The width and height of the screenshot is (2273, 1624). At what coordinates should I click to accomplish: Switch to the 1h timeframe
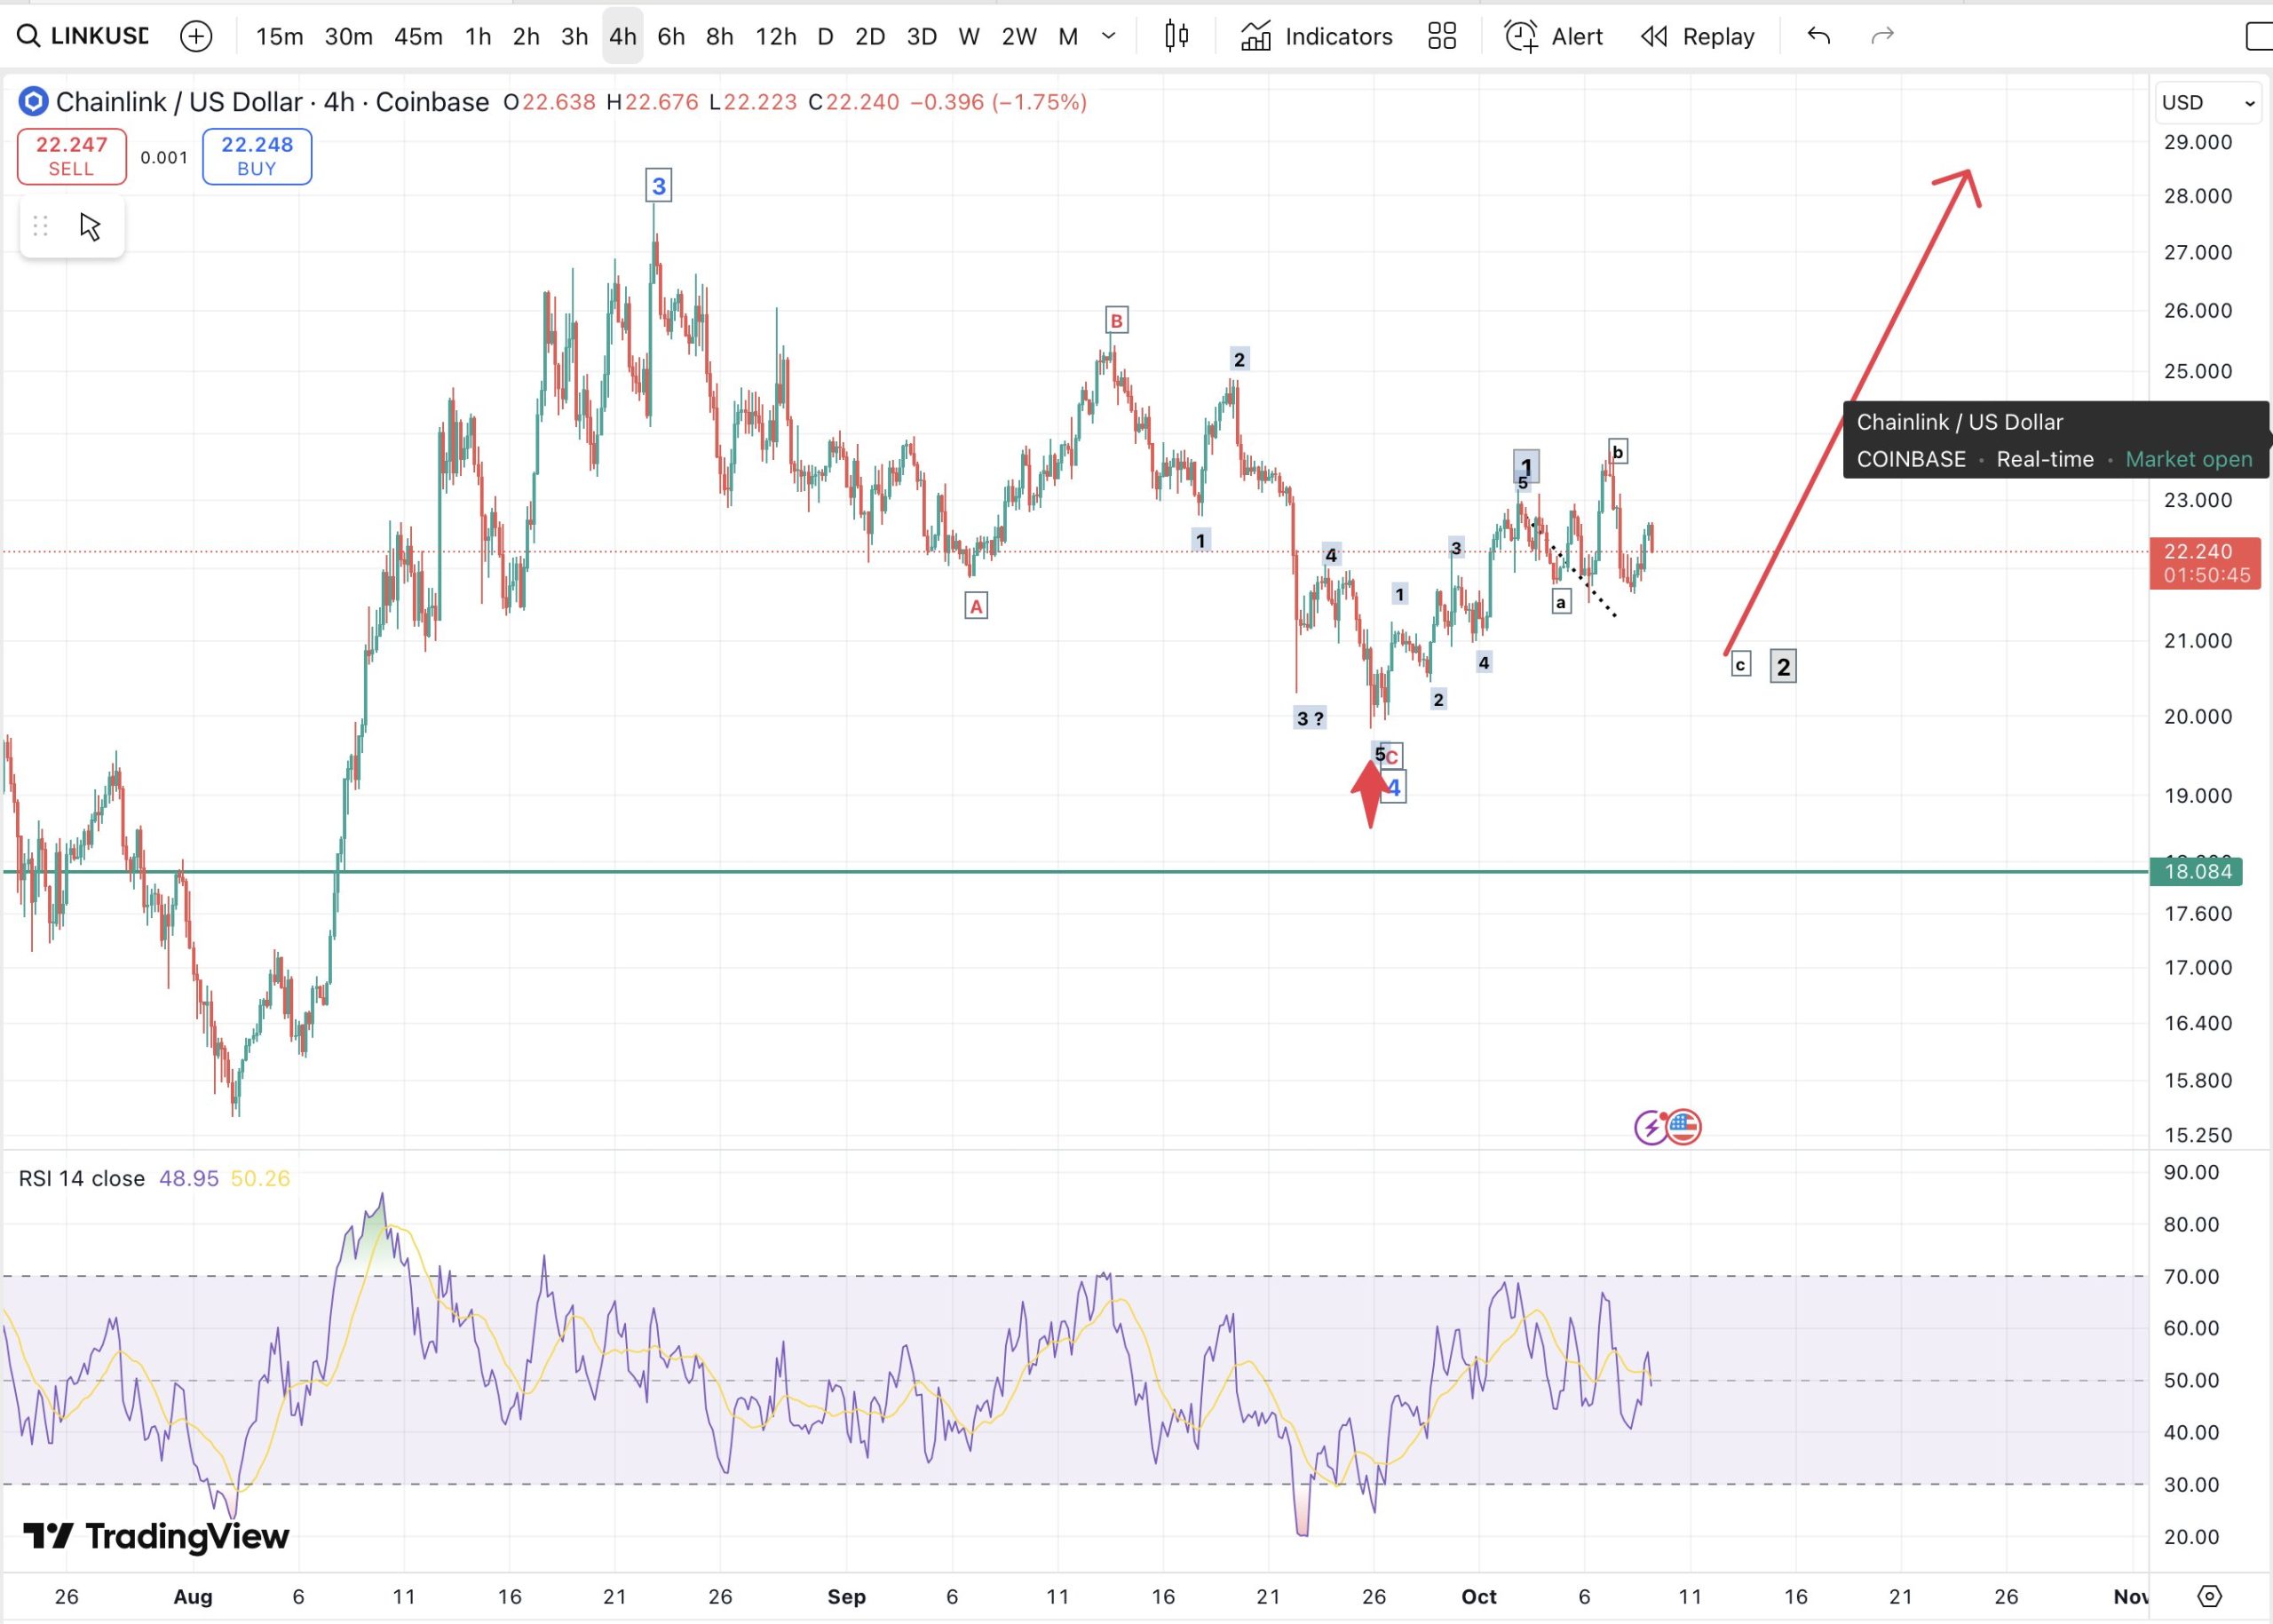[477, 36]
